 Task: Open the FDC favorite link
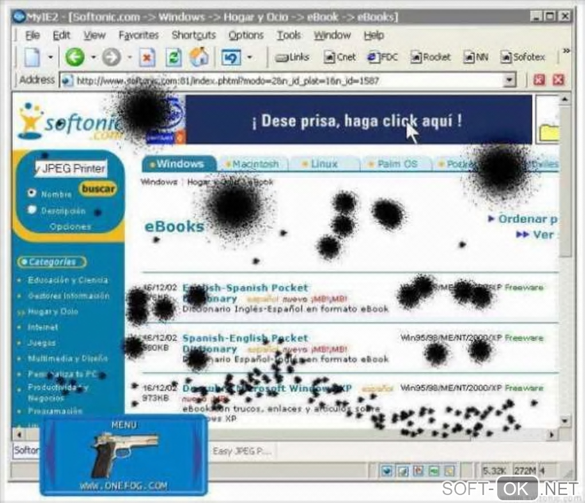click(x=383, y=57)
